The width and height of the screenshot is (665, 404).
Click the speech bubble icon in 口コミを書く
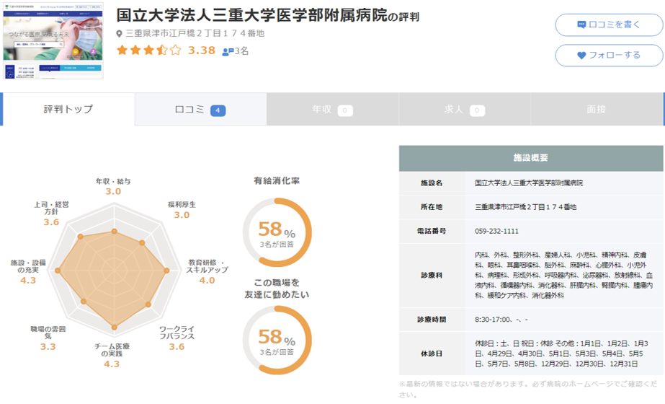coord(581,25)
